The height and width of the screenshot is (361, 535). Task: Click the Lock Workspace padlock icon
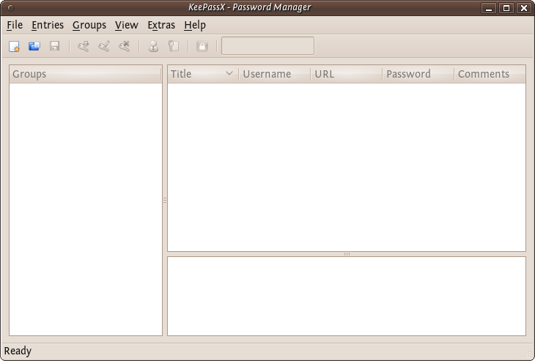tap(202, 46)
